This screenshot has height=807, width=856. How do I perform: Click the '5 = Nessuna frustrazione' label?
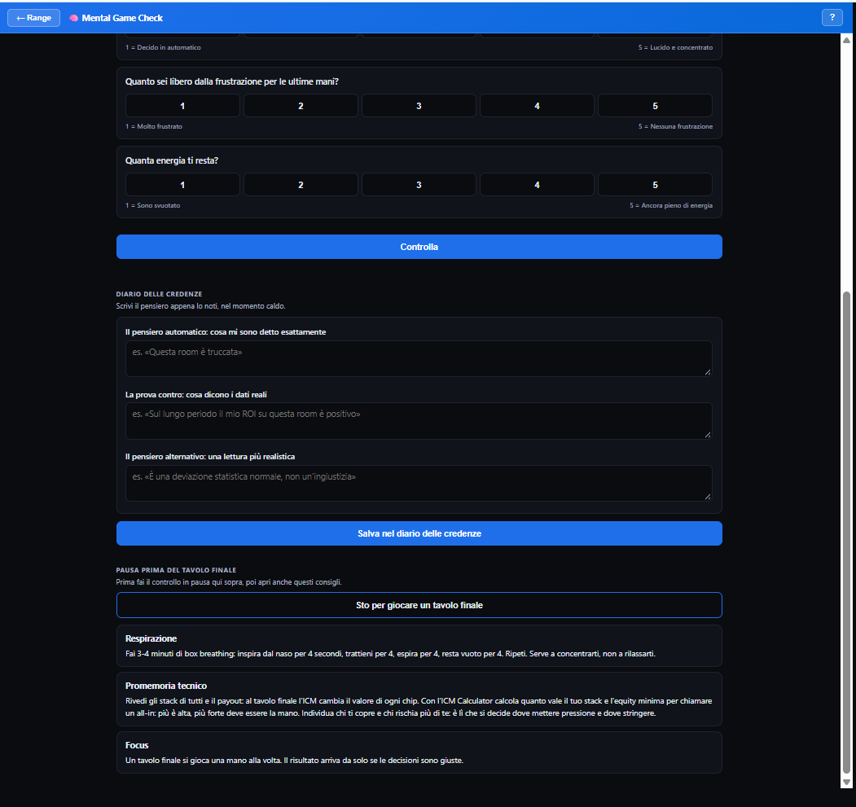[x=675, y=126]
